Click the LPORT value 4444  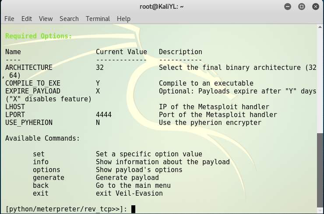tap(103, 114)
